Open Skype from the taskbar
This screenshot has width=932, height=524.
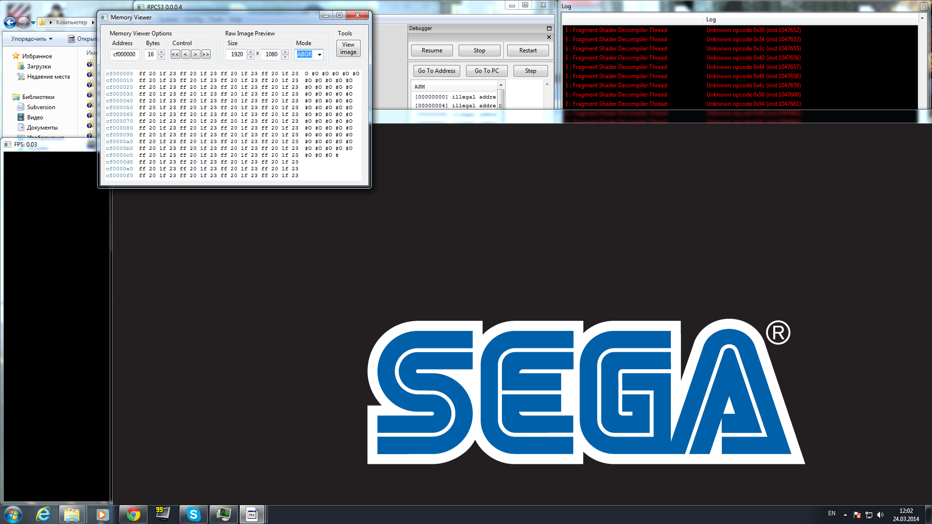point(193,514)
